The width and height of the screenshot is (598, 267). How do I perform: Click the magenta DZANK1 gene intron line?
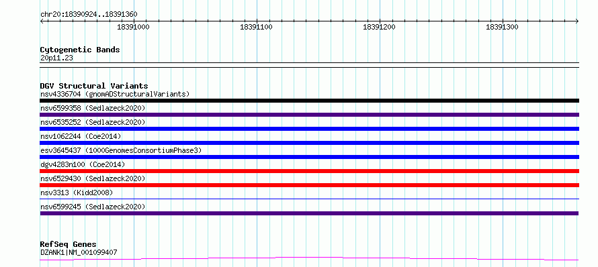coord(309,259)
